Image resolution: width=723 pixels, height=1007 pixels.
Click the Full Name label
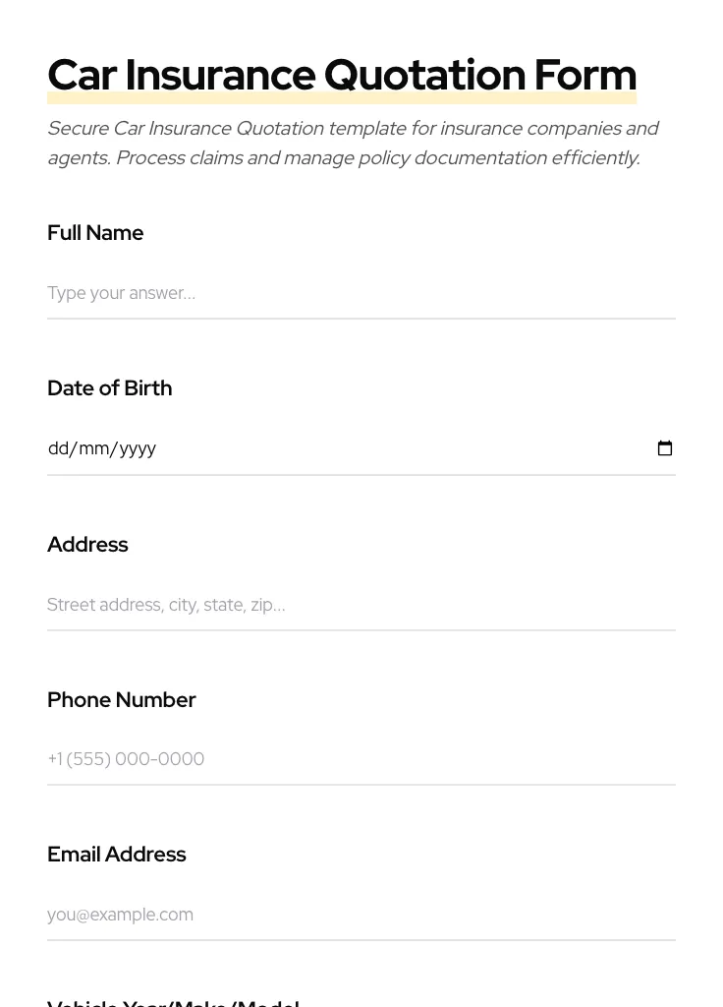pos(95,233)
